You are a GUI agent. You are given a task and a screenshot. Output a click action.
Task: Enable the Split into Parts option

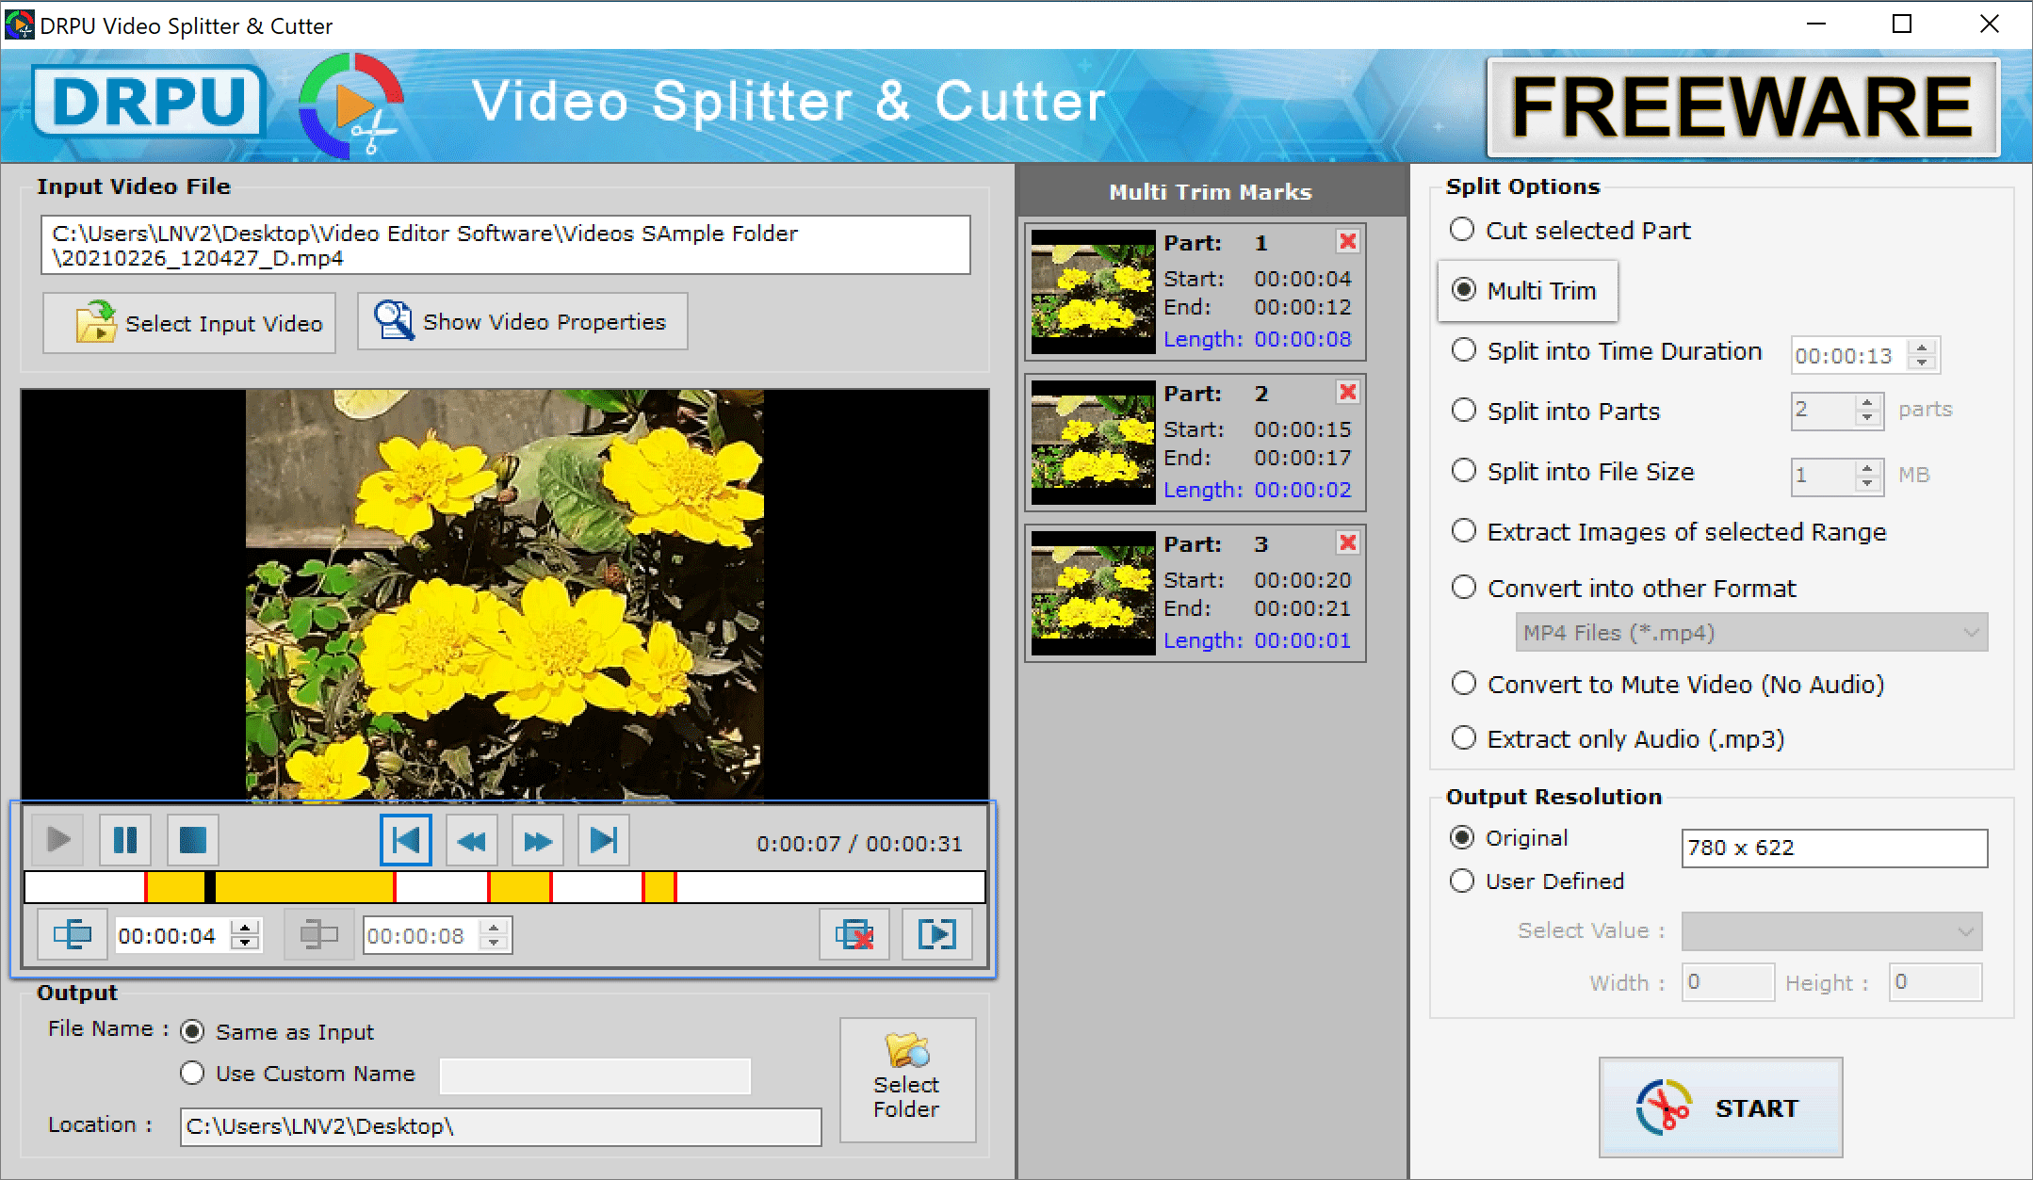point(1463,411)
